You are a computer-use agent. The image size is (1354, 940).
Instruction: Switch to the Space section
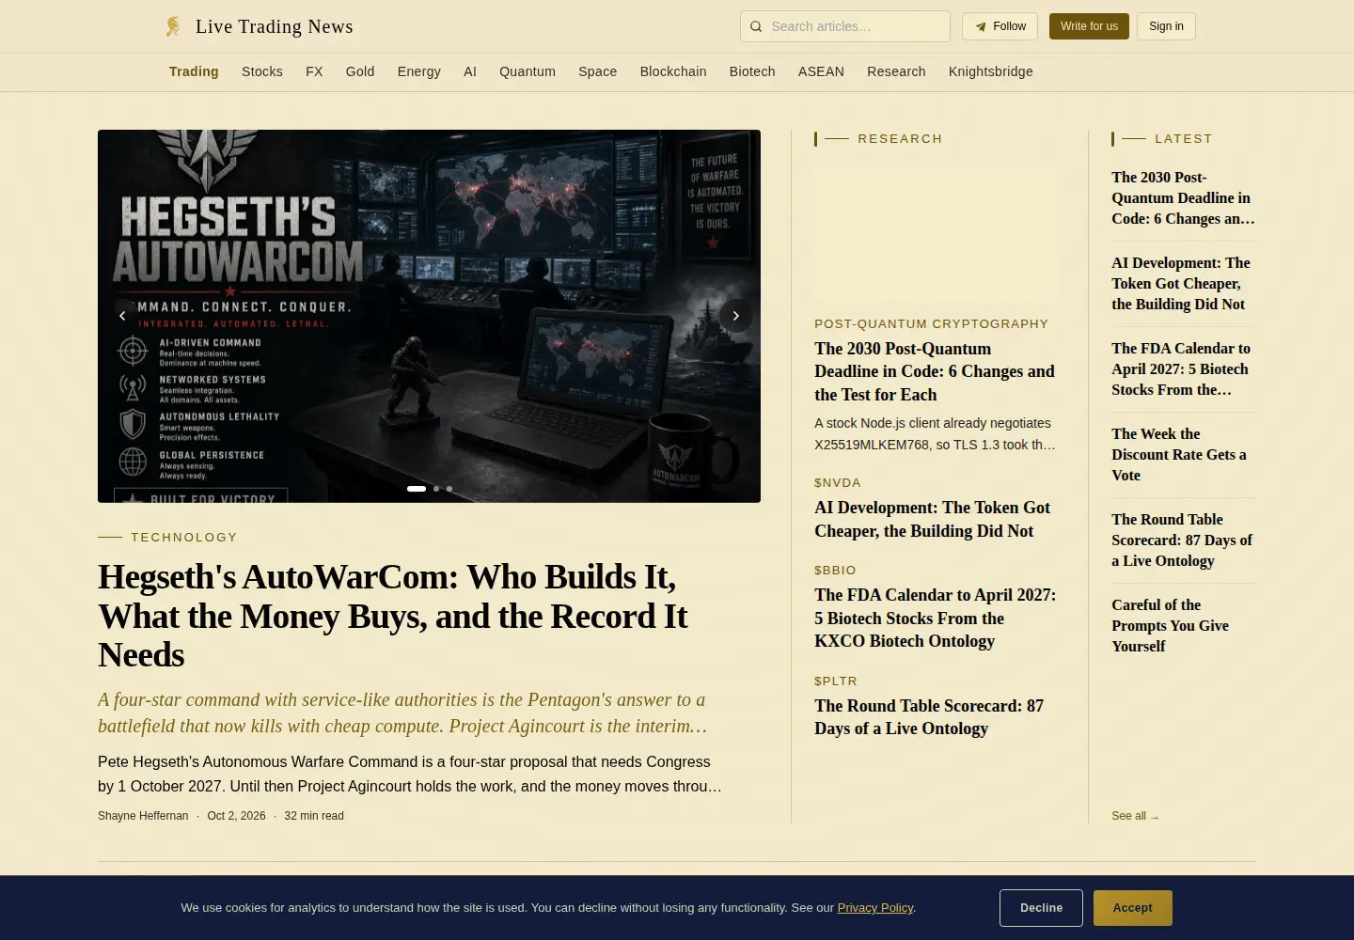click(598, 71)
